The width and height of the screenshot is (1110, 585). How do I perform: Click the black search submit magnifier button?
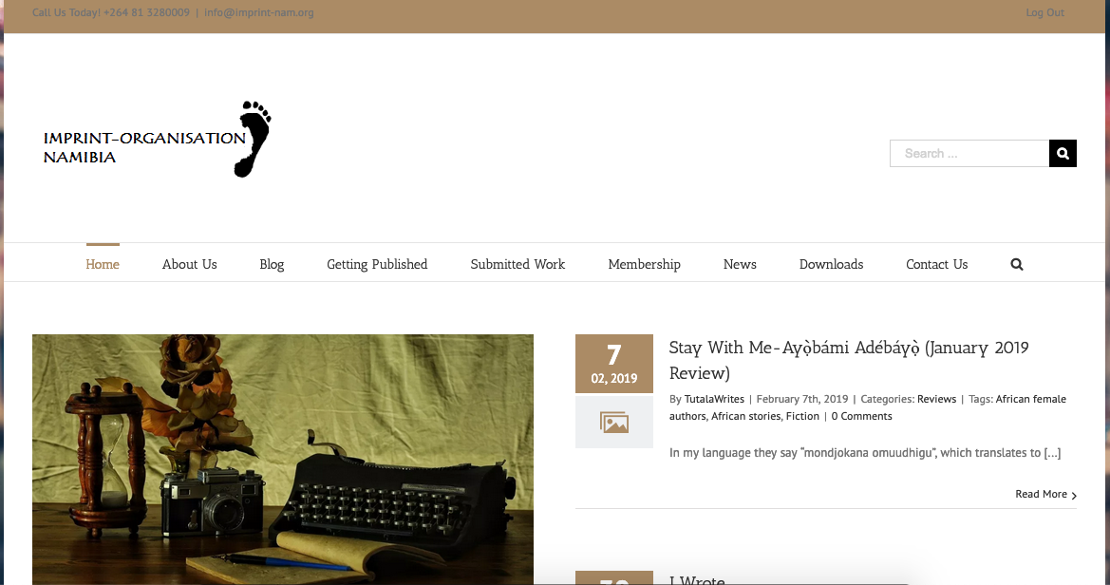pos(1063,153)
